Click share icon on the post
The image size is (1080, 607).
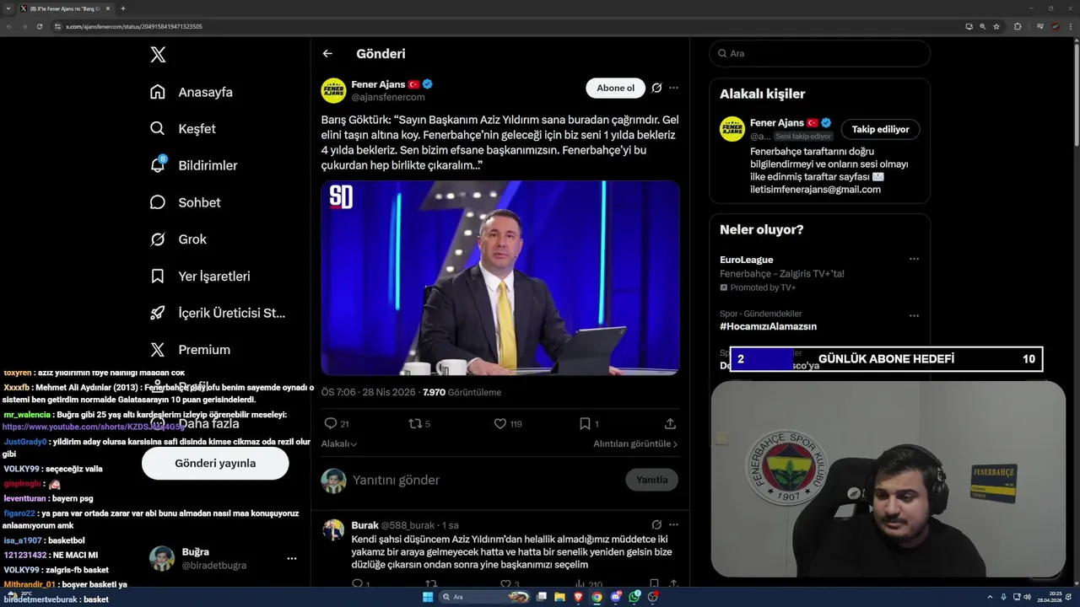point(670,423)
